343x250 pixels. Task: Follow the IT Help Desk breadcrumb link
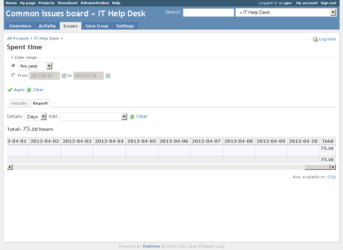click(x=46, y=38)
